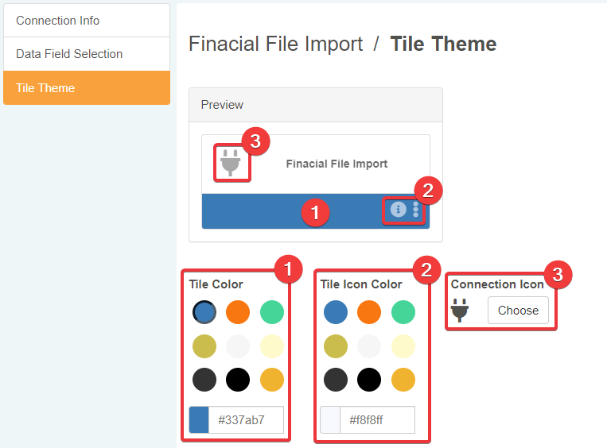
Task: Pick amber swatch under Tile Icon Color
Action: [x=403, y=380]
